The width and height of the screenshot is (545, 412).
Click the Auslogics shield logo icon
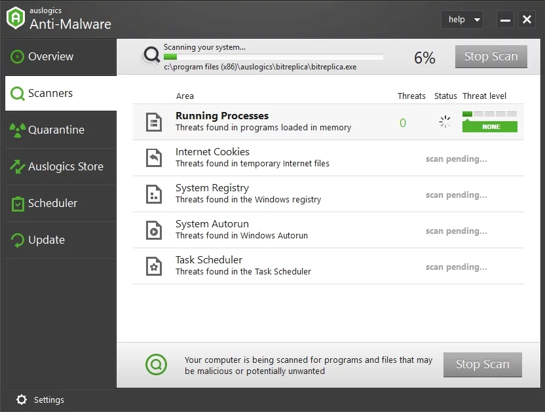point(16,19)
